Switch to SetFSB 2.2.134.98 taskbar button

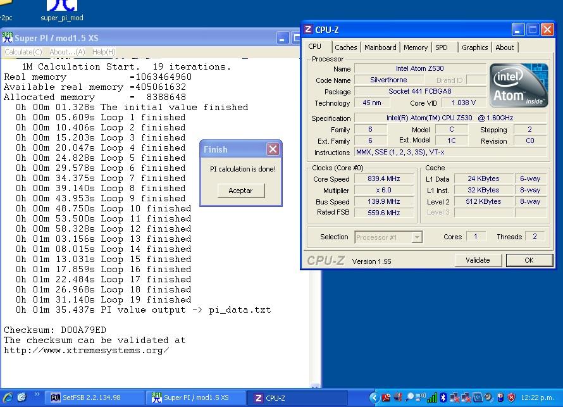94,398
